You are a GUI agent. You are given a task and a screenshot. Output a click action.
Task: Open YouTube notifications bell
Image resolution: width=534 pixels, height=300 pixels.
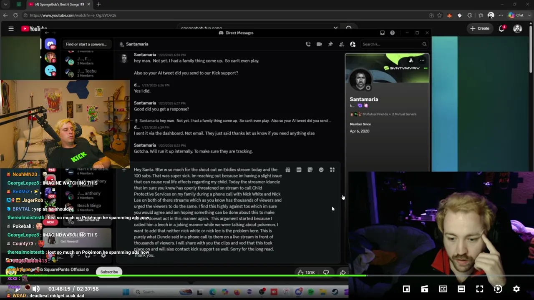501,28
